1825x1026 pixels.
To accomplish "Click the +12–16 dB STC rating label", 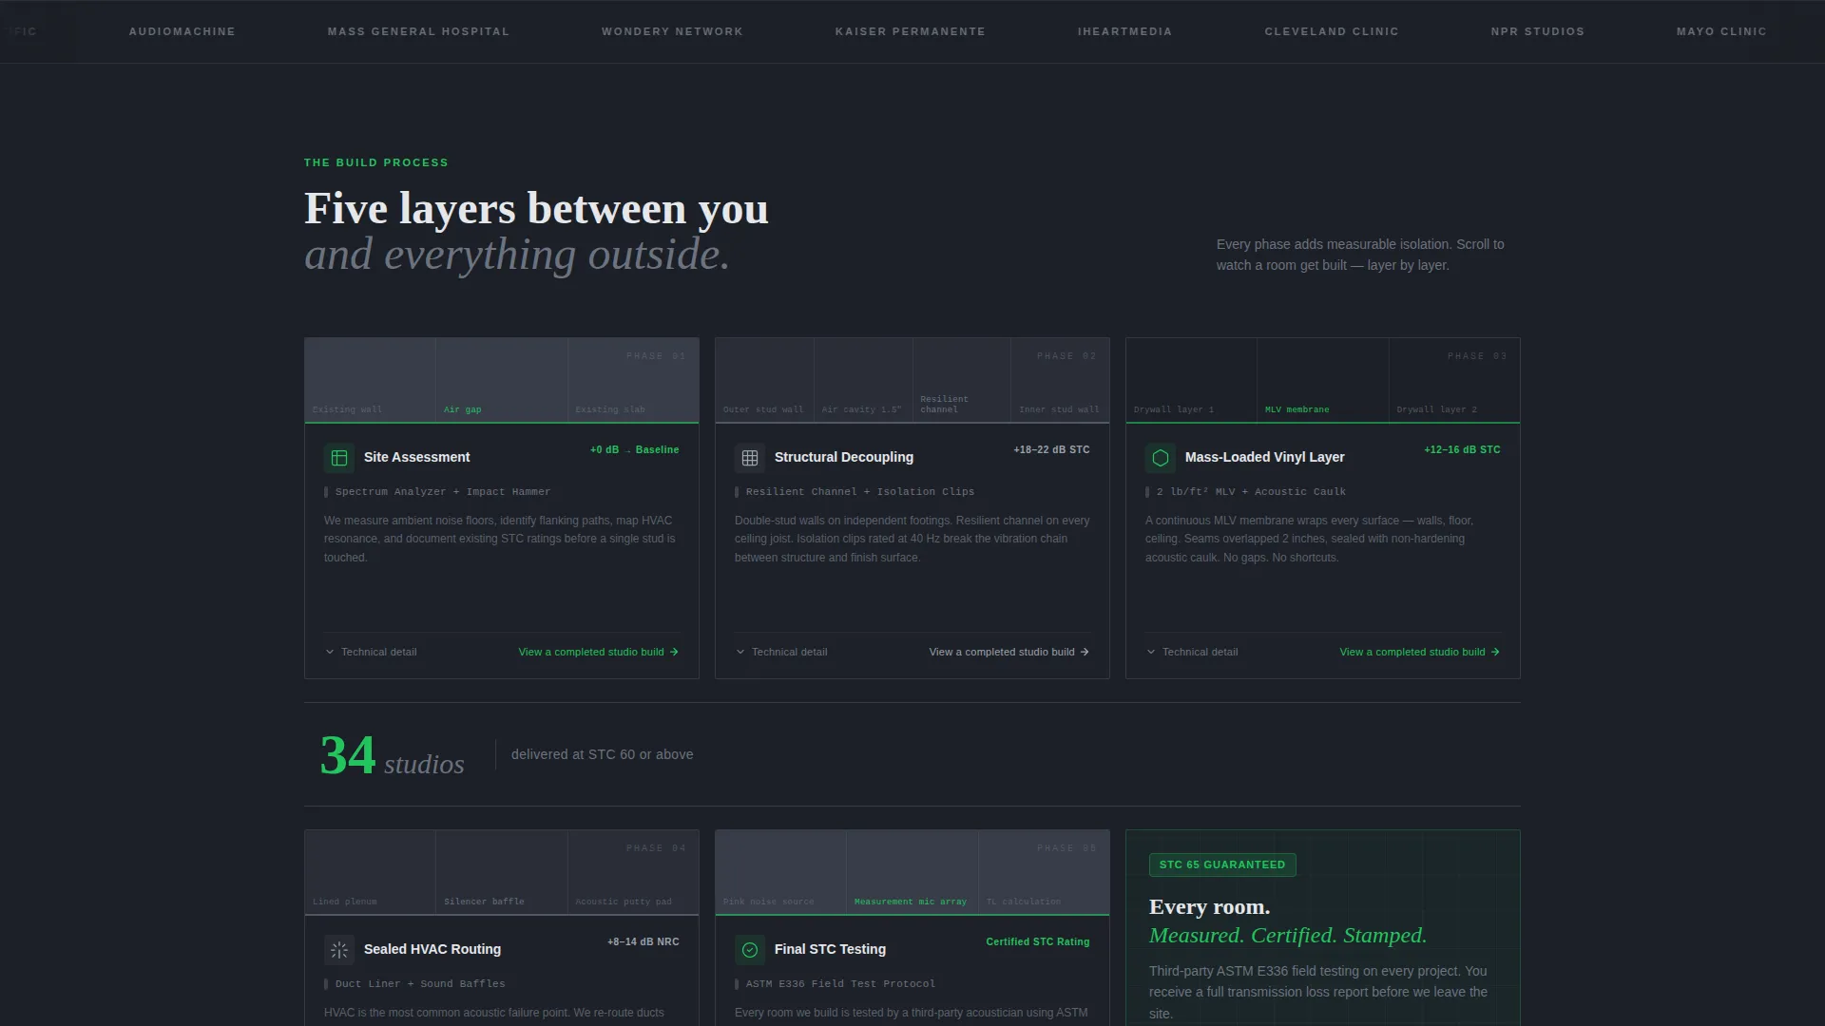I will [1462, 449].
